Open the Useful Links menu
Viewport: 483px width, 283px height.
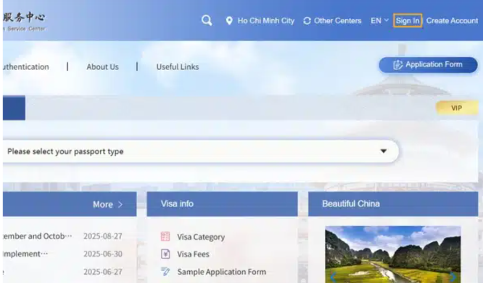coord(177,67)
